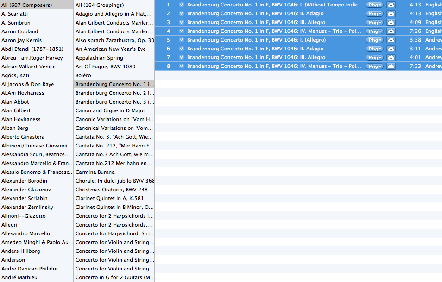Download track 4 Menuet via its cloud icon
Image resolution: width=442 pixels, height=282 pixels.
[x=391, y=31]
